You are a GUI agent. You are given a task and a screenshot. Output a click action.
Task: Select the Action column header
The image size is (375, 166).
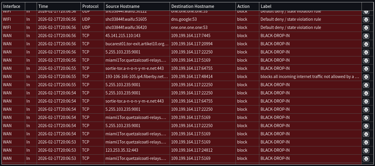[243, 6]
